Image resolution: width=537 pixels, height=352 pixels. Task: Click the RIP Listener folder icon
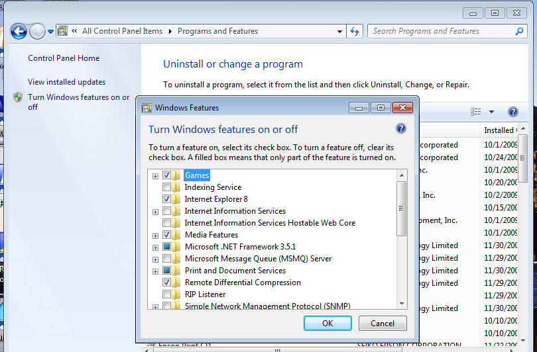coord(176,294)
